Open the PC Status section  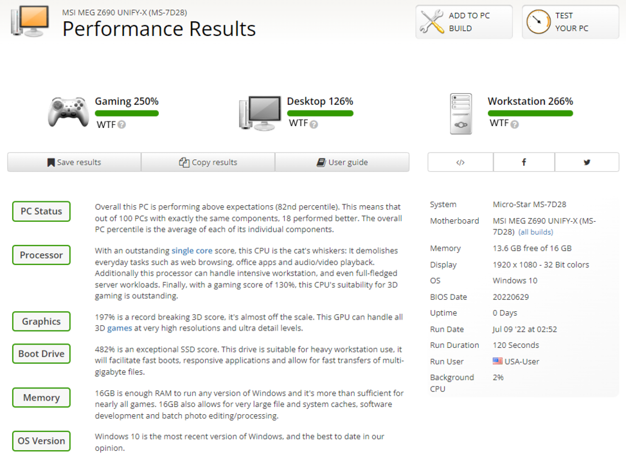(x=41, y=212)
